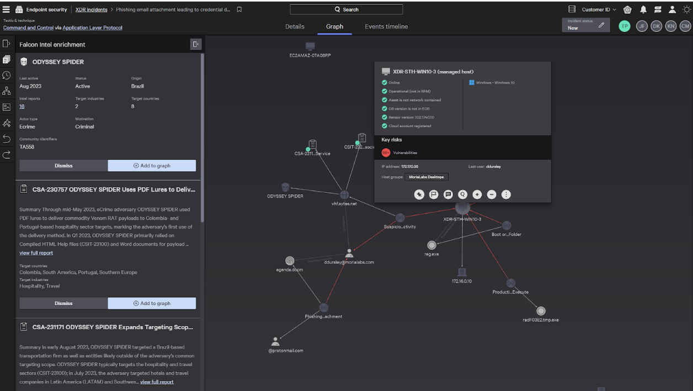This screenshot has height=391, width=693.
Task: Switch to the Events timeline tab
Action: (x=386, y=26)
